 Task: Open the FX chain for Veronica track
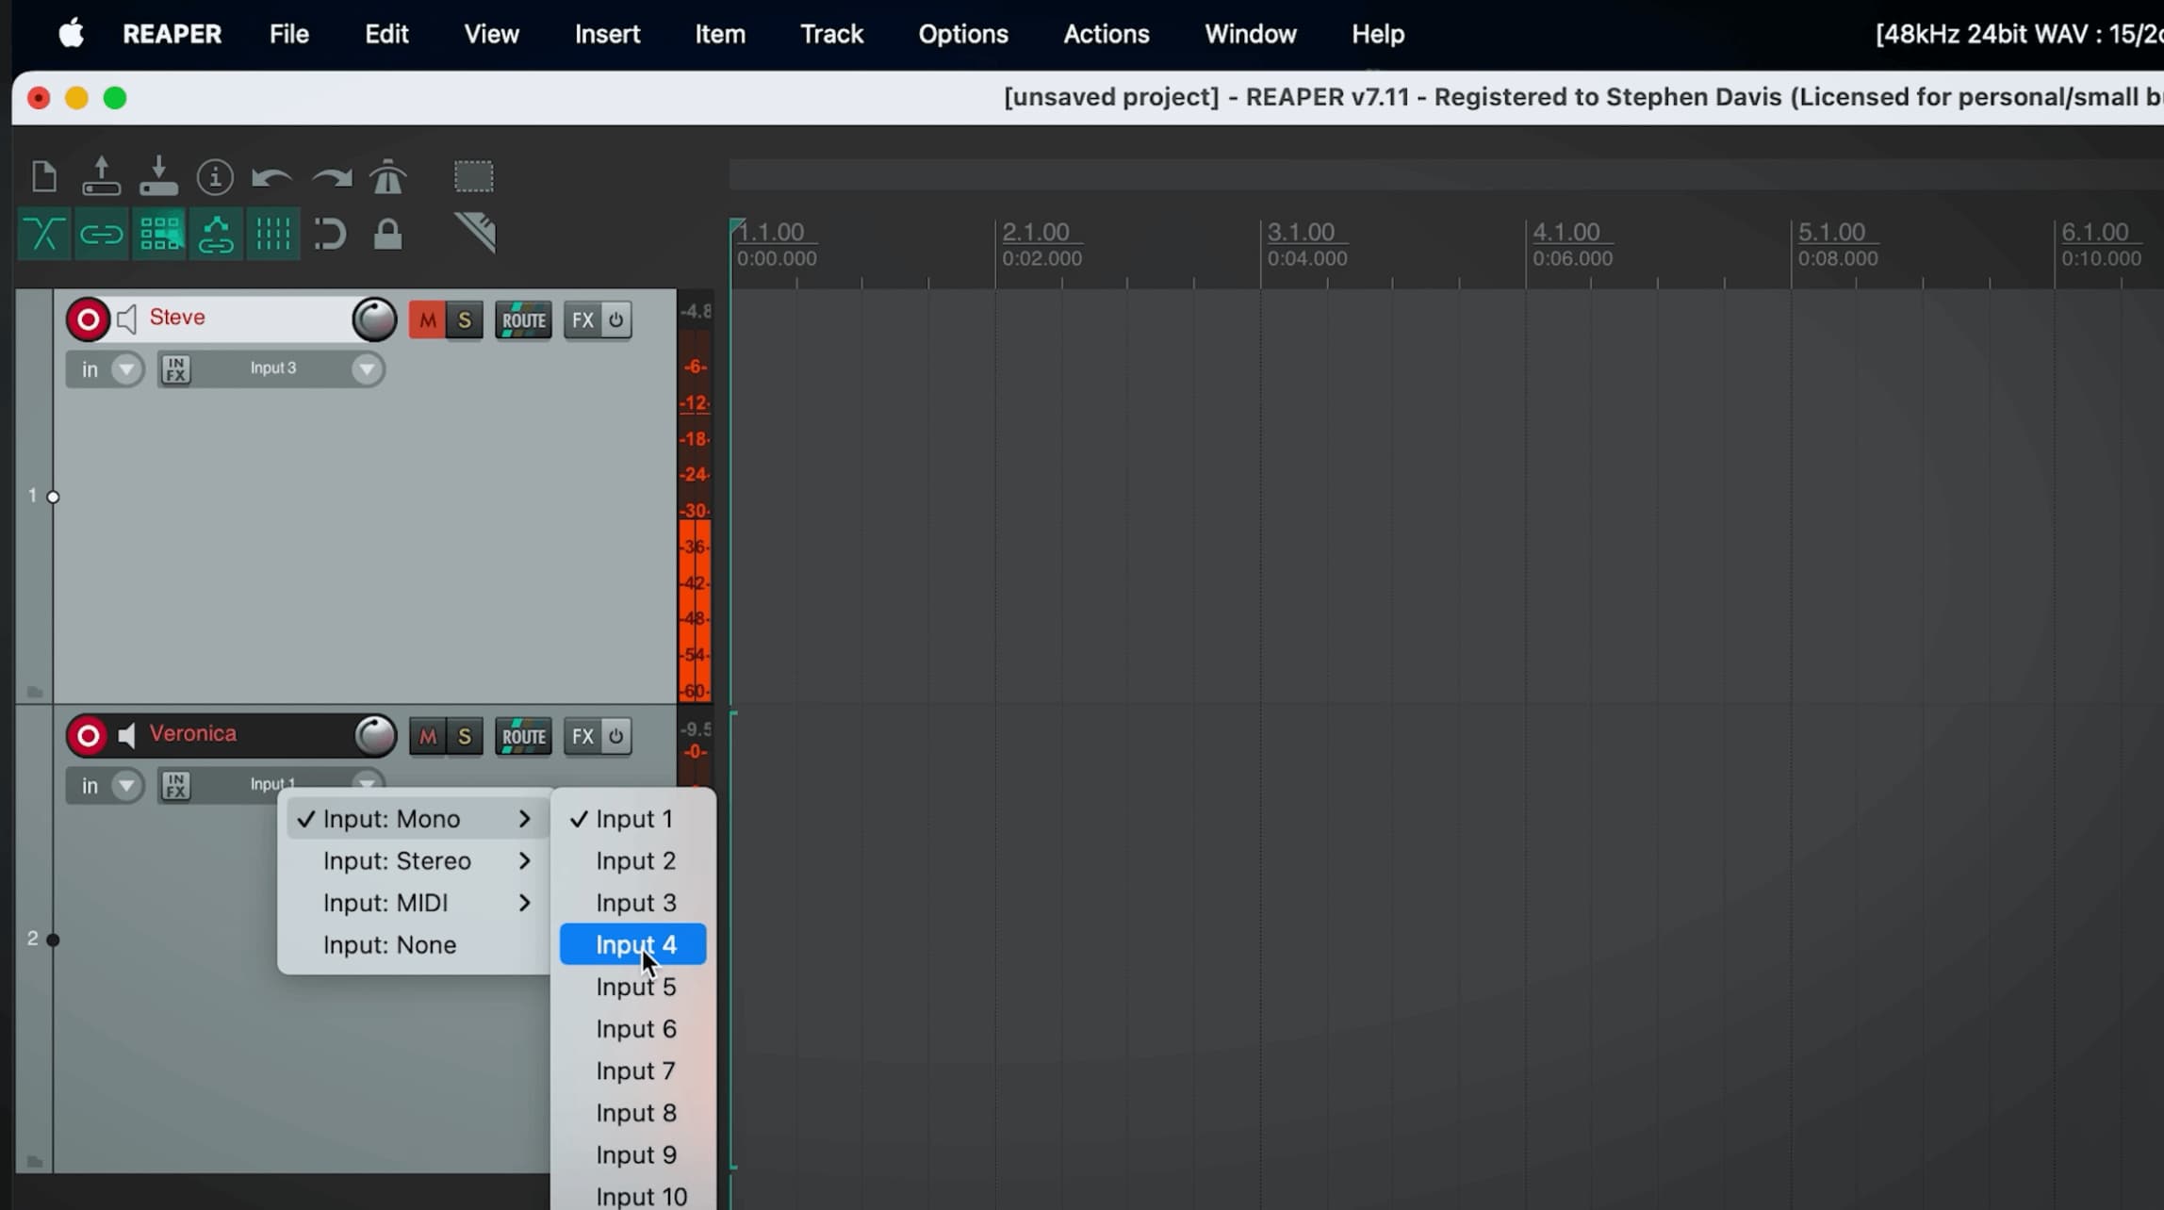(x=582, y=737)
